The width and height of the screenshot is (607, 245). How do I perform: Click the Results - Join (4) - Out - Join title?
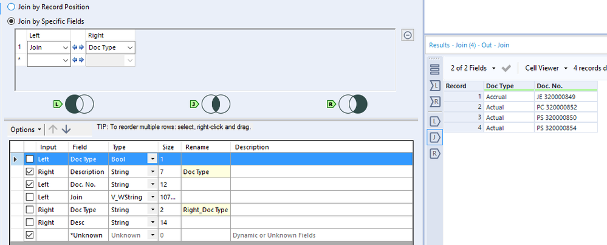pyautogui.click(x=469, y=45)
